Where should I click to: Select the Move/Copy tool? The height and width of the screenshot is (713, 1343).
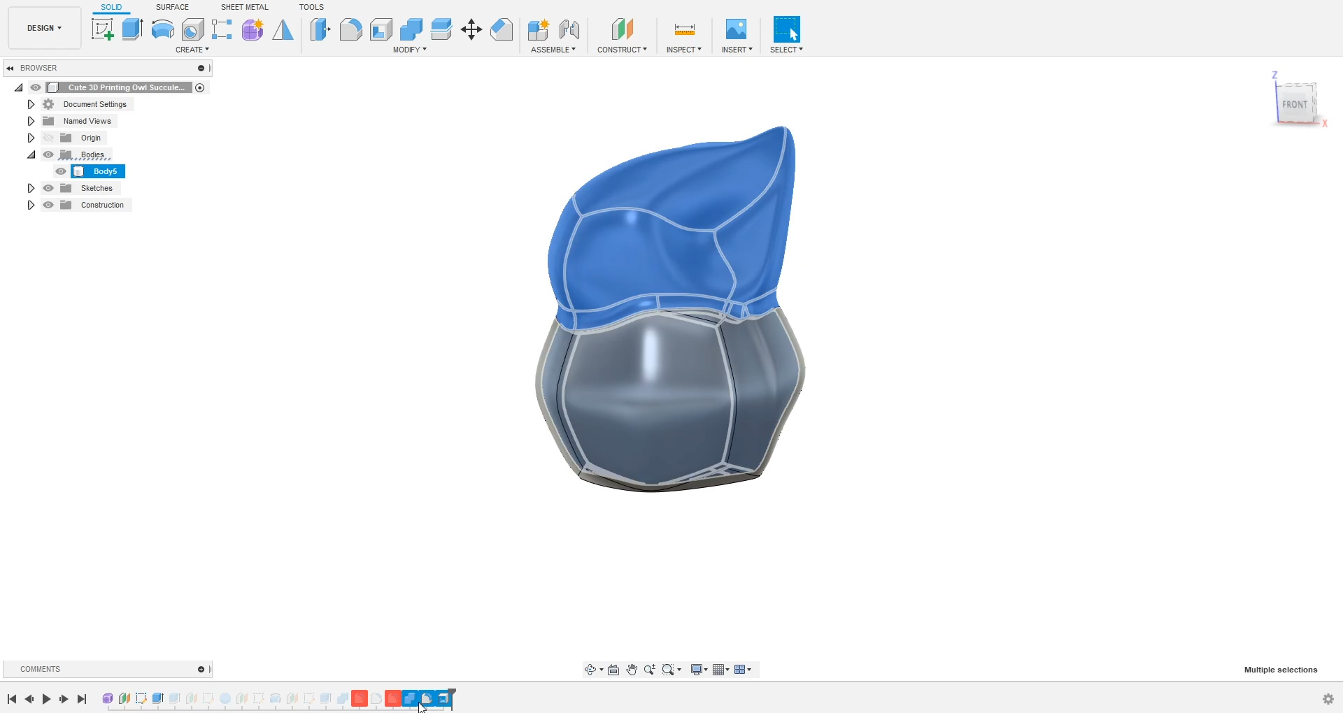click(x=471, y=29)
